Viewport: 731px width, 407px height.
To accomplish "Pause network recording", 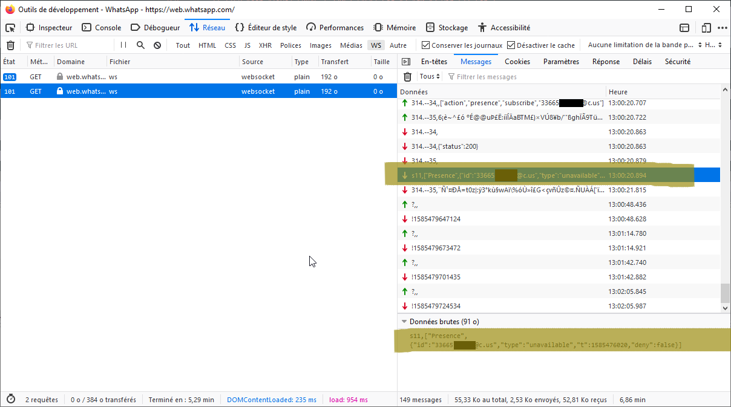I will point(123,45).
